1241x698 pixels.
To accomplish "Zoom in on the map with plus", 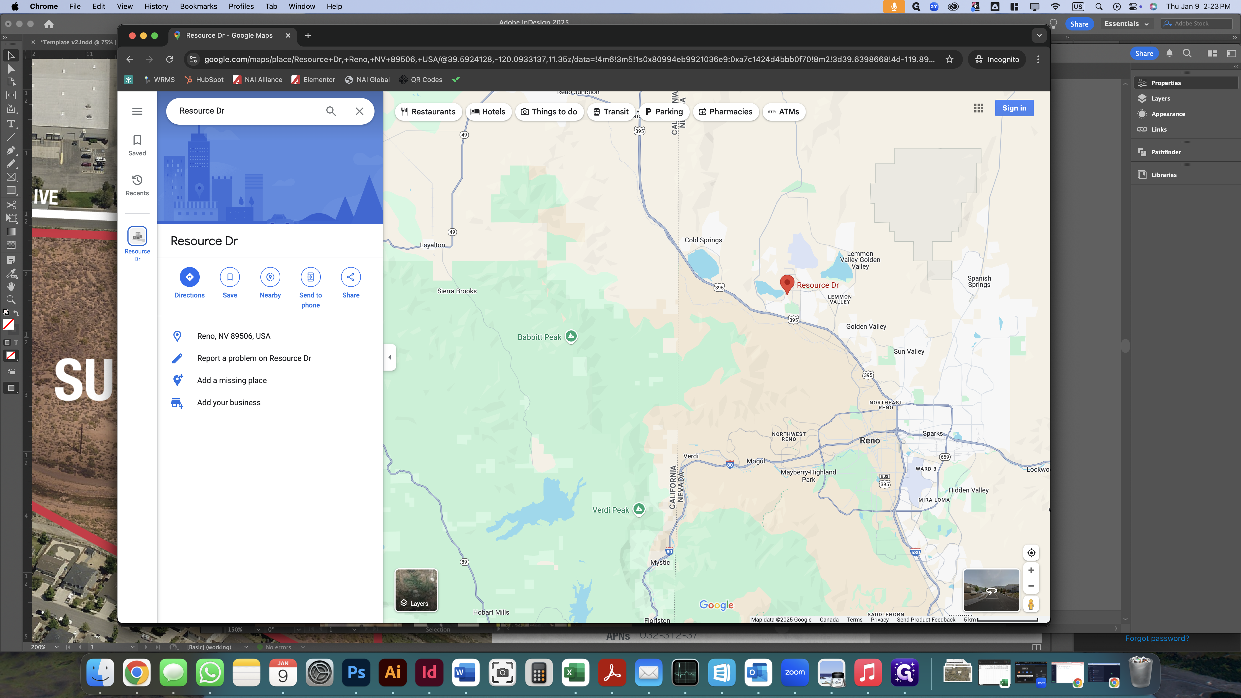I will pos(1031,571).
